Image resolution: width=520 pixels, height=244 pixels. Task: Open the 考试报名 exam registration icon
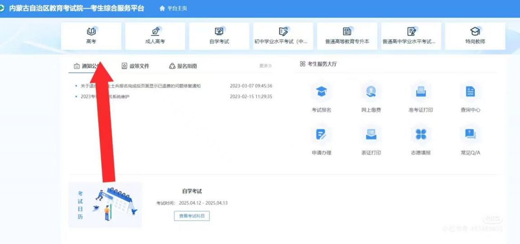coord(321,93)
